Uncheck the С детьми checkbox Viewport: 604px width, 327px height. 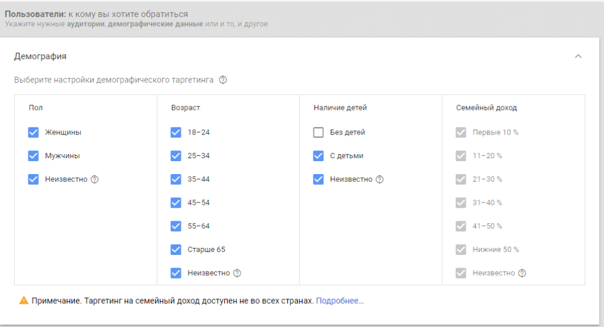pyautogui.click(x=319, y=156)
